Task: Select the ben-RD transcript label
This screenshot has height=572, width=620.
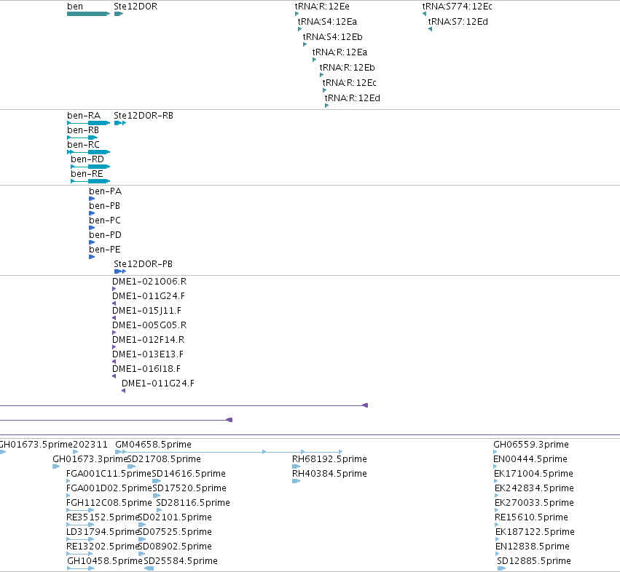Action: point(87,159)
